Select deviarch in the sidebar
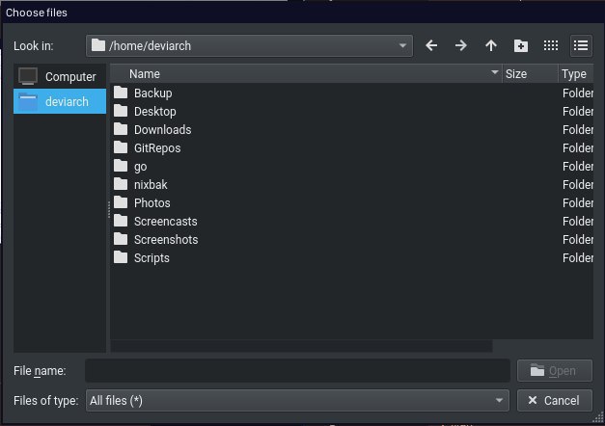605x426 pixels. point(60,101)
